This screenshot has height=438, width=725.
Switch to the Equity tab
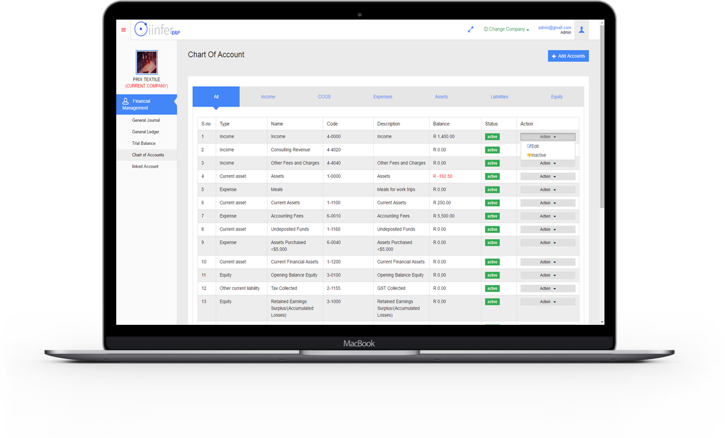(557, 97)
